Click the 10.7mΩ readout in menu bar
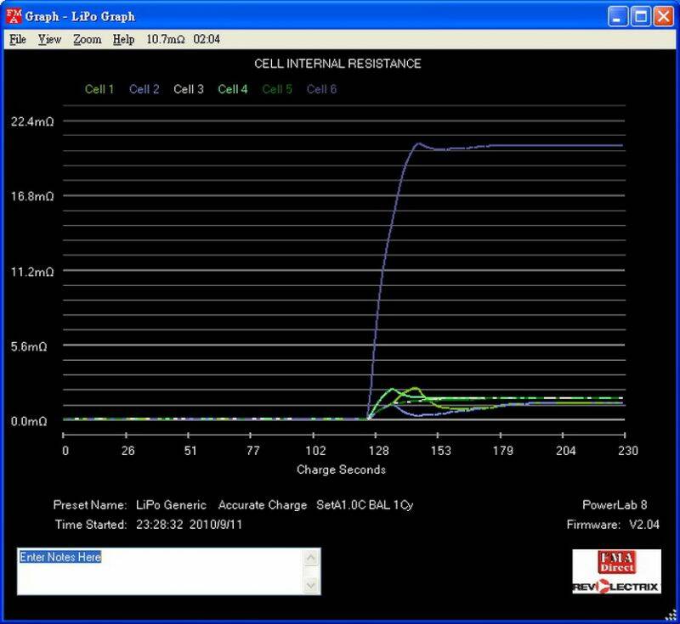Image resolution: width=680 pixels, height=624 pixels. (165, 39)
